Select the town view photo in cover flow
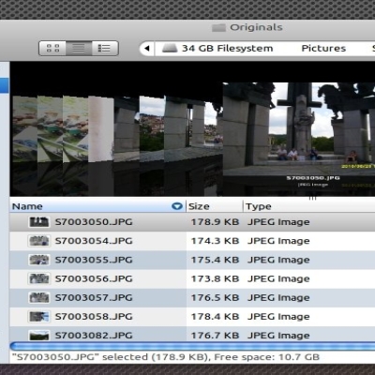This screenshot has width=375, height=375. point(152,128)
